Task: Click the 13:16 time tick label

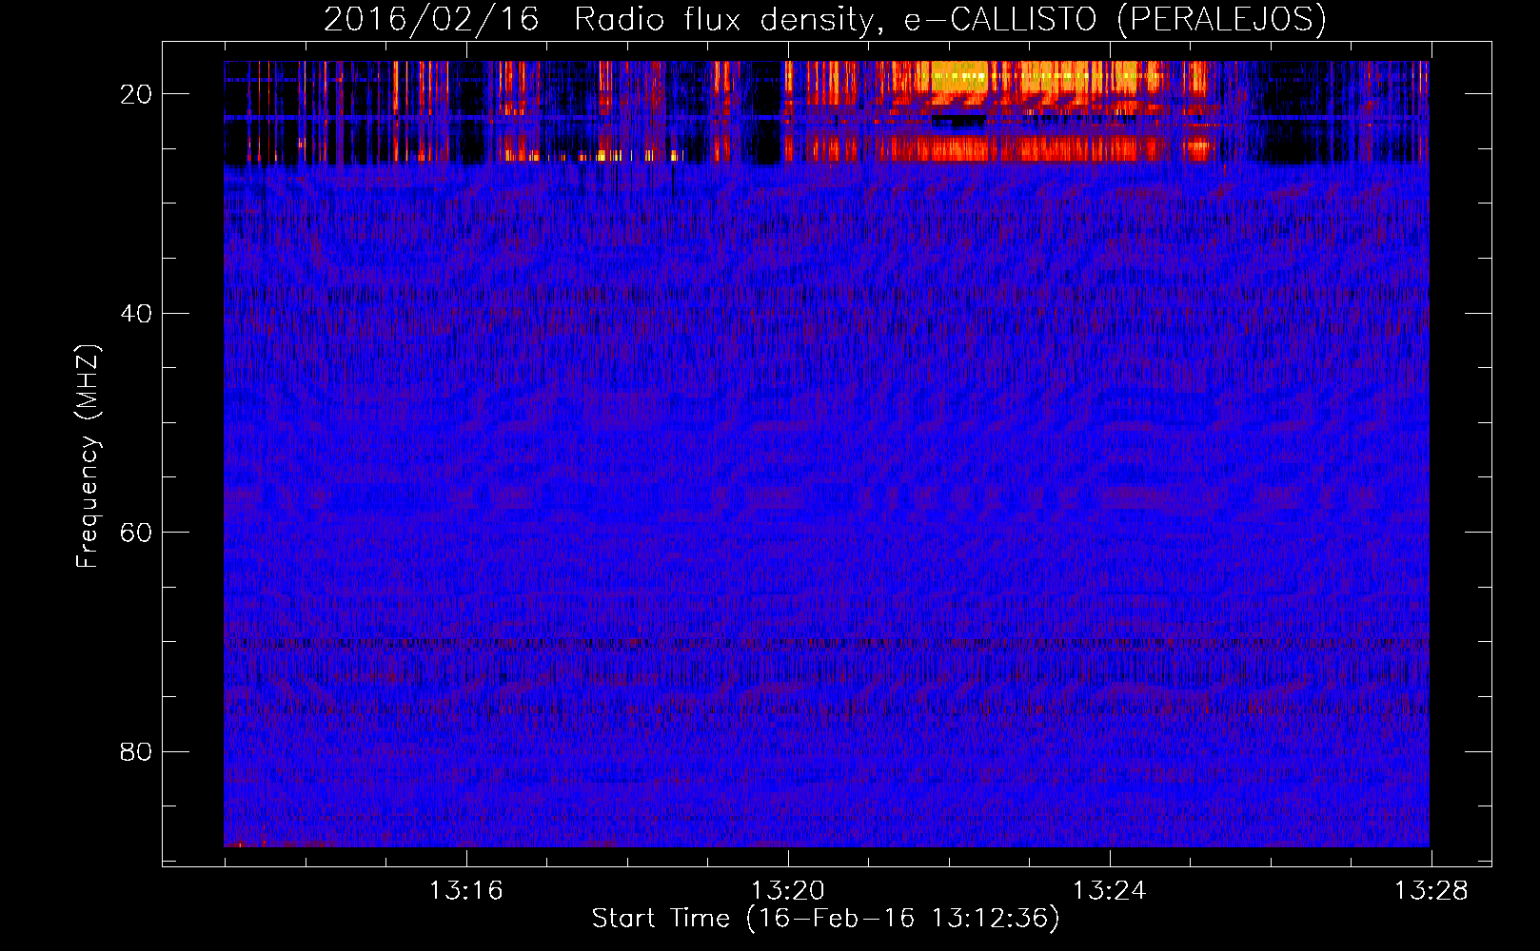Action: coord(465,891)
